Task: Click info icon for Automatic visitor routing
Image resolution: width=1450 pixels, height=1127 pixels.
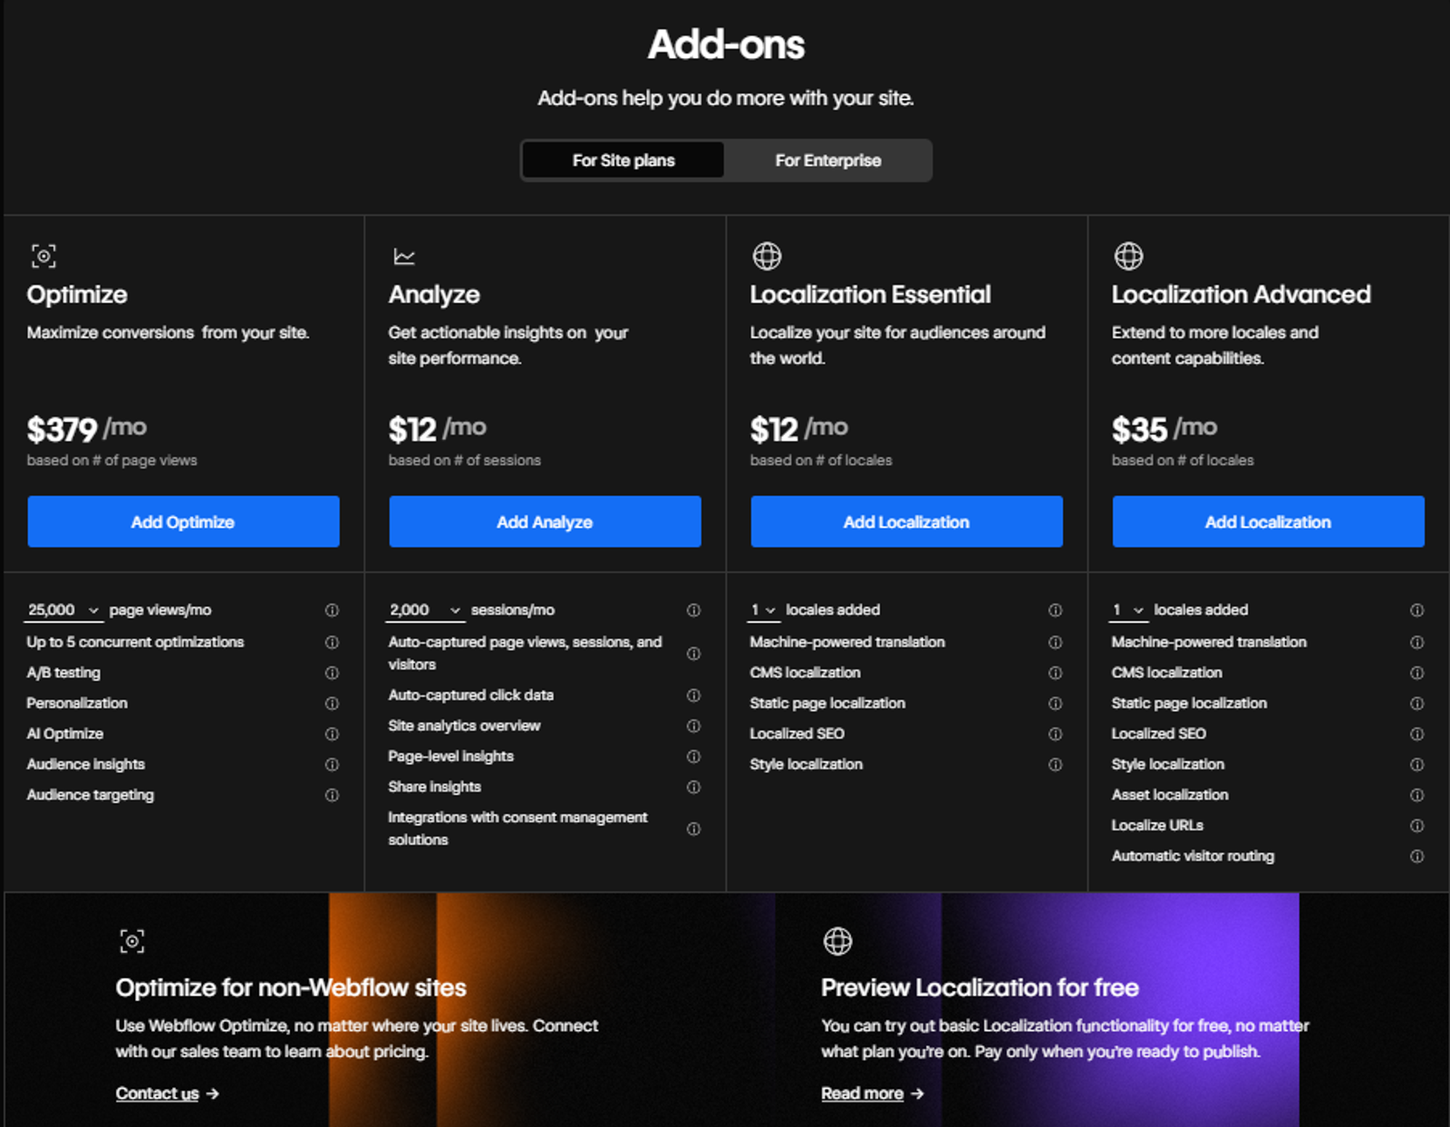Action: [x=1416, y=856]
